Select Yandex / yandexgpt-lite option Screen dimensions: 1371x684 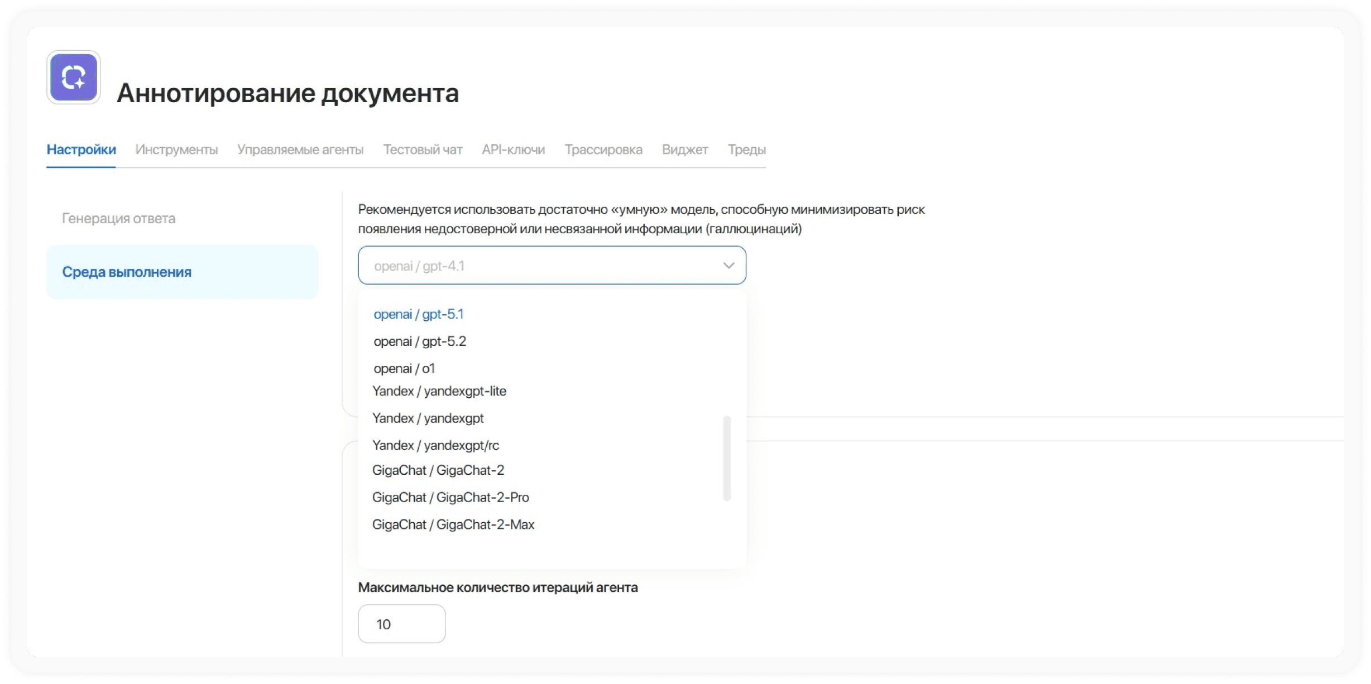[x=439, y=391]
